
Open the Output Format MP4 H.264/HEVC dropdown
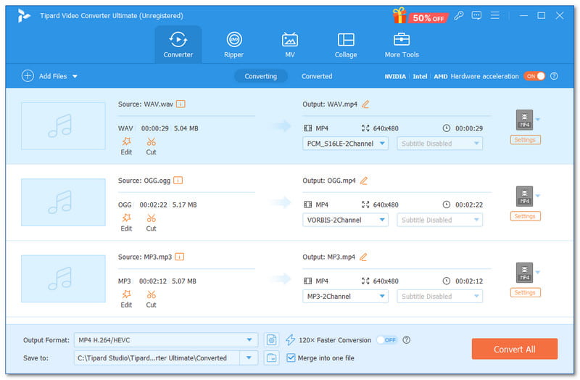[x=166, y=339]
